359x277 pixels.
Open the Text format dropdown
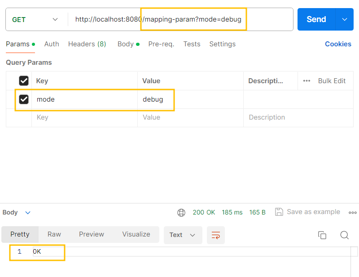[x=183, y=235]
